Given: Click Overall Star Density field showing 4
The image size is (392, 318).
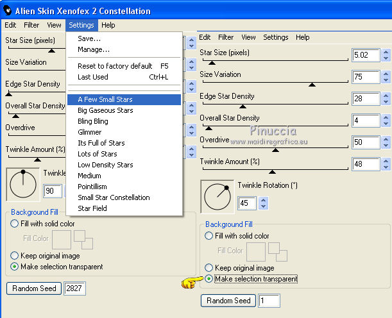Looking at the screenshot, I should pos(366,121).
